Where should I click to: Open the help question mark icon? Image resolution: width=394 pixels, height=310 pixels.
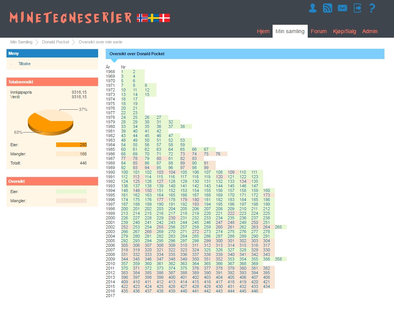pyautogui.click(x=372, y=8)
